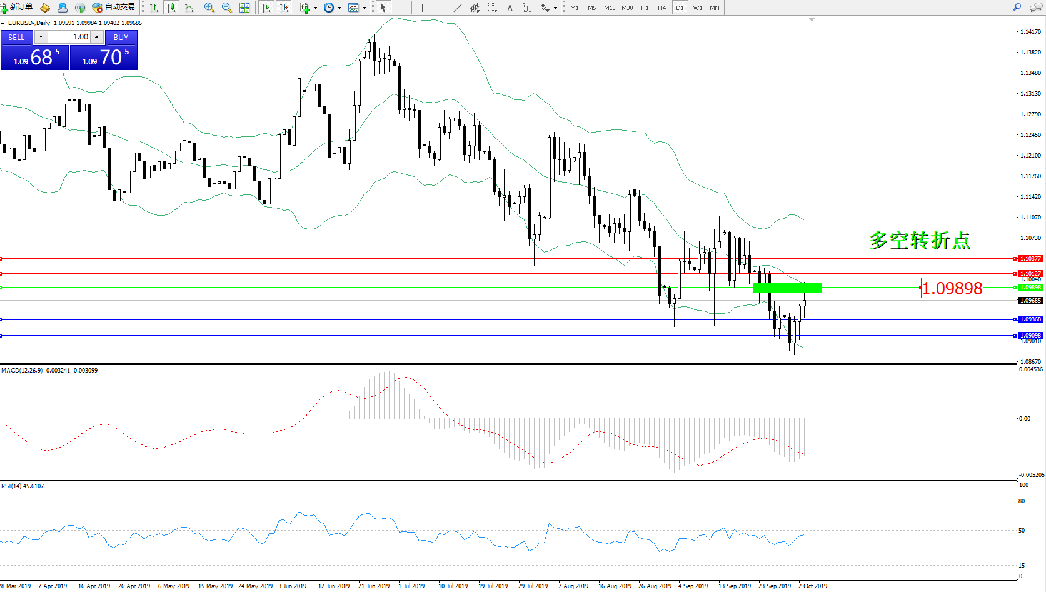Open the indicators list dropdown arrow
The image size is (1046, 592).
[x=315, y=8]
